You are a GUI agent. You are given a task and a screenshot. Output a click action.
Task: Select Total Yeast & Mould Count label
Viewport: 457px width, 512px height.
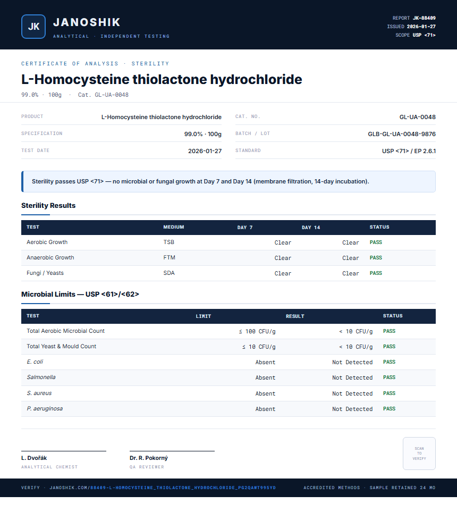coord(61,346)
